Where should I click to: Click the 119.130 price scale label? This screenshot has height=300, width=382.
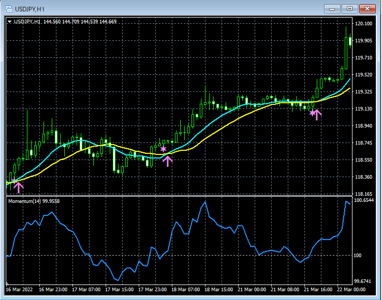coord(363,108)
